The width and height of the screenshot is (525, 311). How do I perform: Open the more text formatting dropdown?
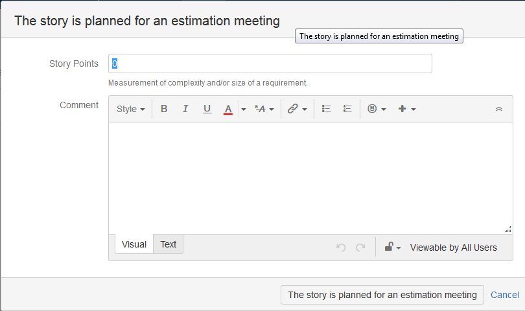(x=264, y=109)
